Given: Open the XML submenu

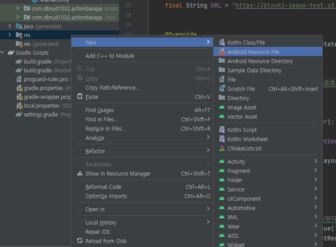Looking at the screenshot, I should 268,217.
